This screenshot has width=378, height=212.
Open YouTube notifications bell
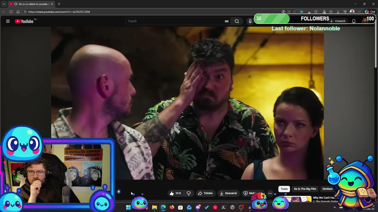click(353, 21)
